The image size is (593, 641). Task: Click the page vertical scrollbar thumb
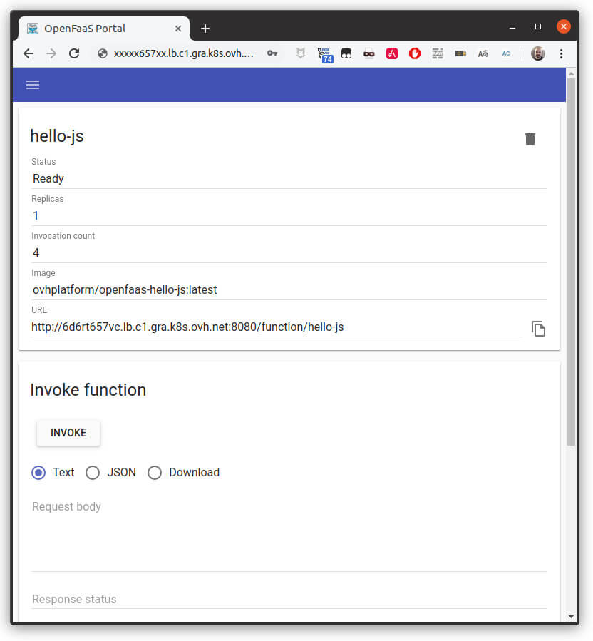(x=571, y=257)
